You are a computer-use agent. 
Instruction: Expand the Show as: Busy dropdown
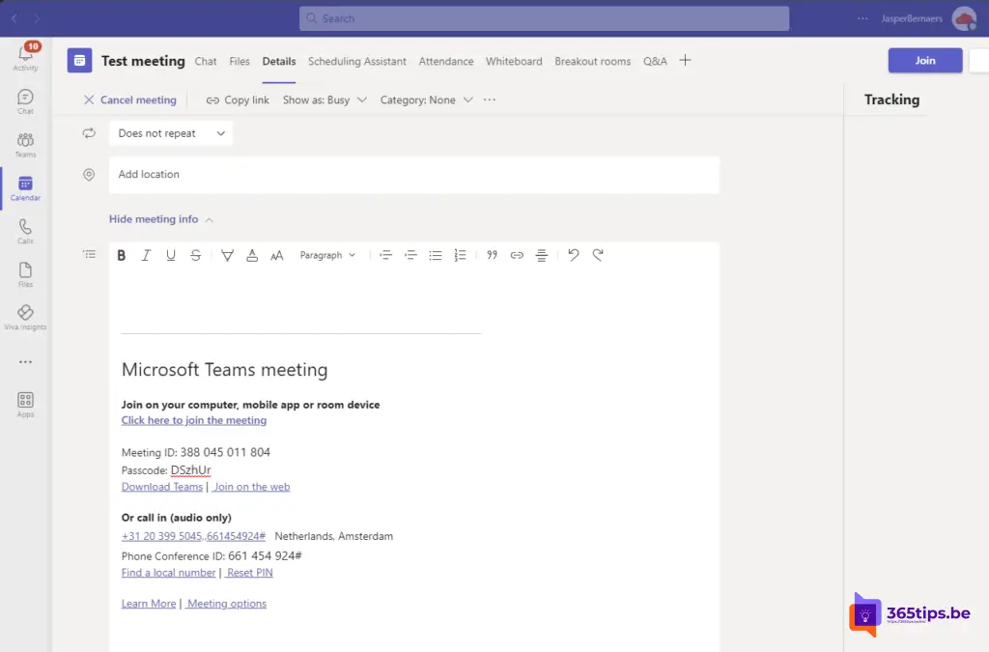325,99
